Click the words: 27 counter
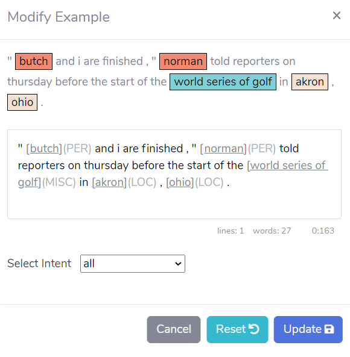350x357 pixels. (272, 231)
